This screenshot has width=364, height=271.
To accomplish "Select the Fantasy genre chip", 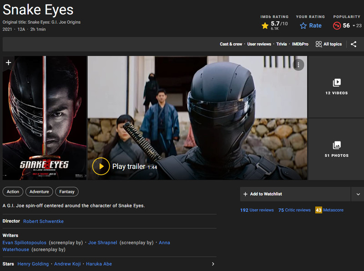I will [x=67, y=192].
